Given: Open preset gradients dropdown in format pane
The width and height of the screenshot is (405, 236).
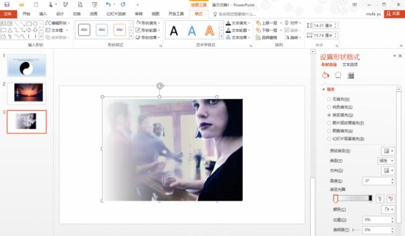Looking at the screenshot, I should (388, 151).
